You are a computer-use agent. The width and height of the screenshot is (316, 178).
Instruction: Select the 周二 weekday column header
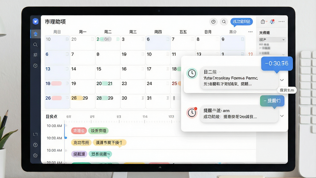(108, 32)
